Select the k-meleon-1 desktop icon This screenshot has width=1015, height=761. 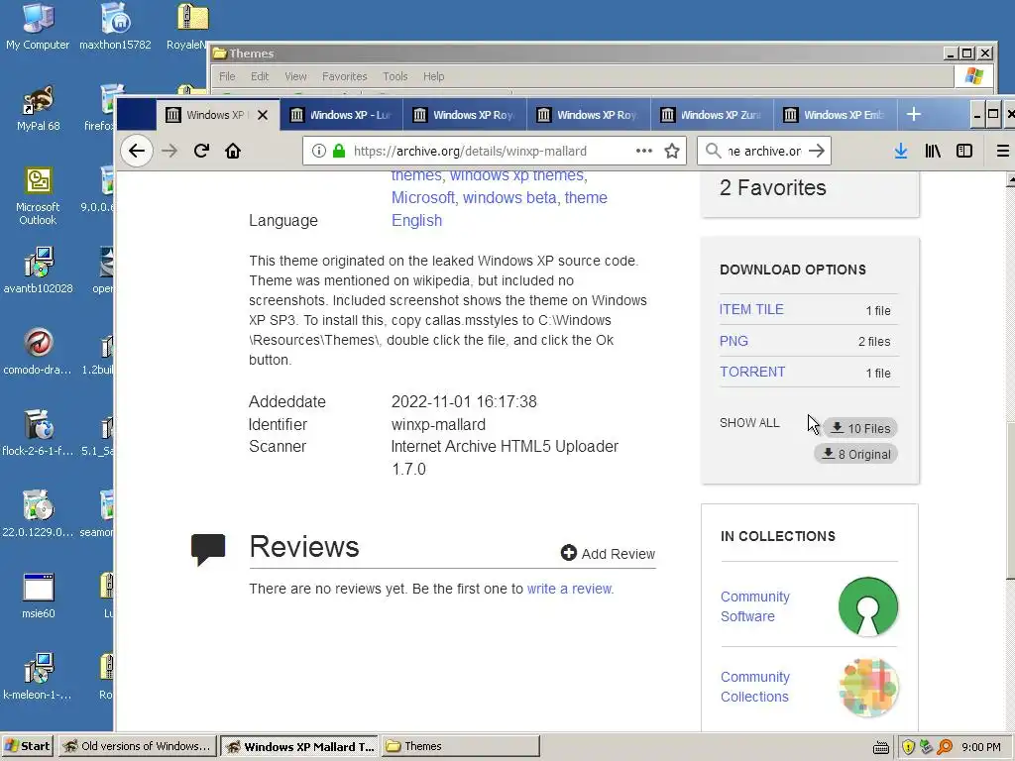point(38,678)
